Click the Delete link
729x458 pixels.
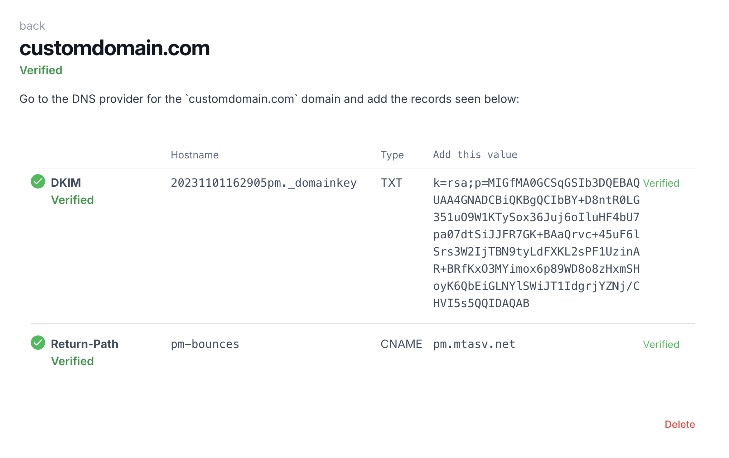680,424
